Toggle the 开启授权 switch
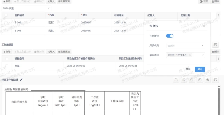This screenshot has height=117, width=224. tap(170, 36)
